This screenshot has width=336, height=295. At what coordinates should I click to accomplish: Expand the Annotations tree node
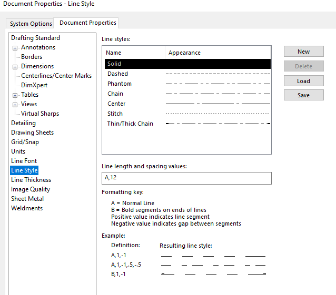pos(15,48)
